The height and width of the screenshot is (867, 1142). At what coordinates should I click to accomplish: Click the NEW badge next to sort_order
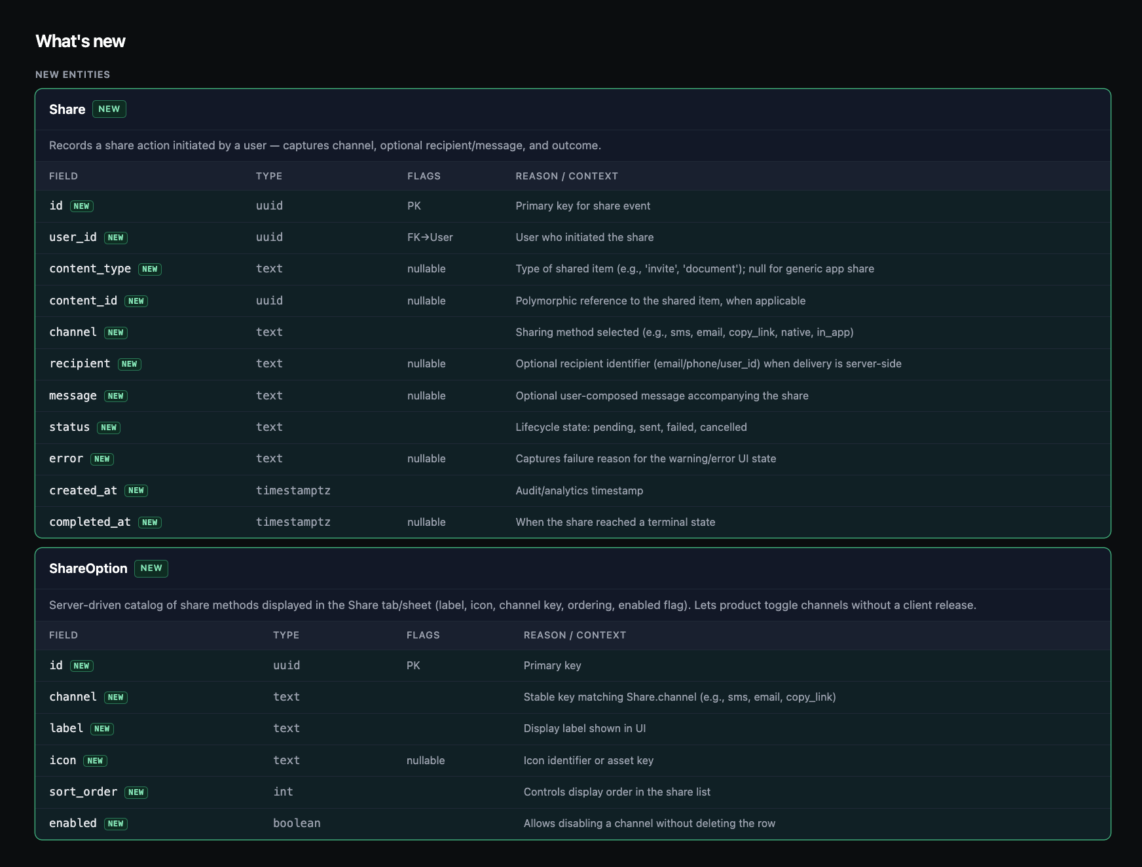pyautogui.click(x=136, y=792)
